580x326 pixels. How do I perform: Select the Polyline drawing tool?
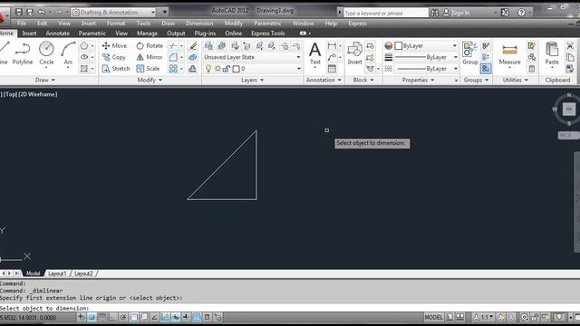click(x=23, y=53)
